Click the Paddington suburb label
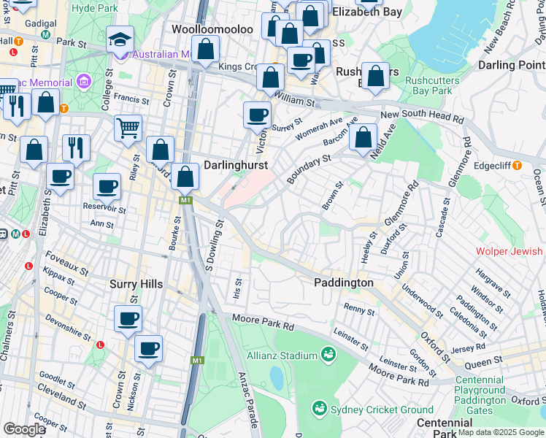The image size is (546, 438). [x=344, y=283]
